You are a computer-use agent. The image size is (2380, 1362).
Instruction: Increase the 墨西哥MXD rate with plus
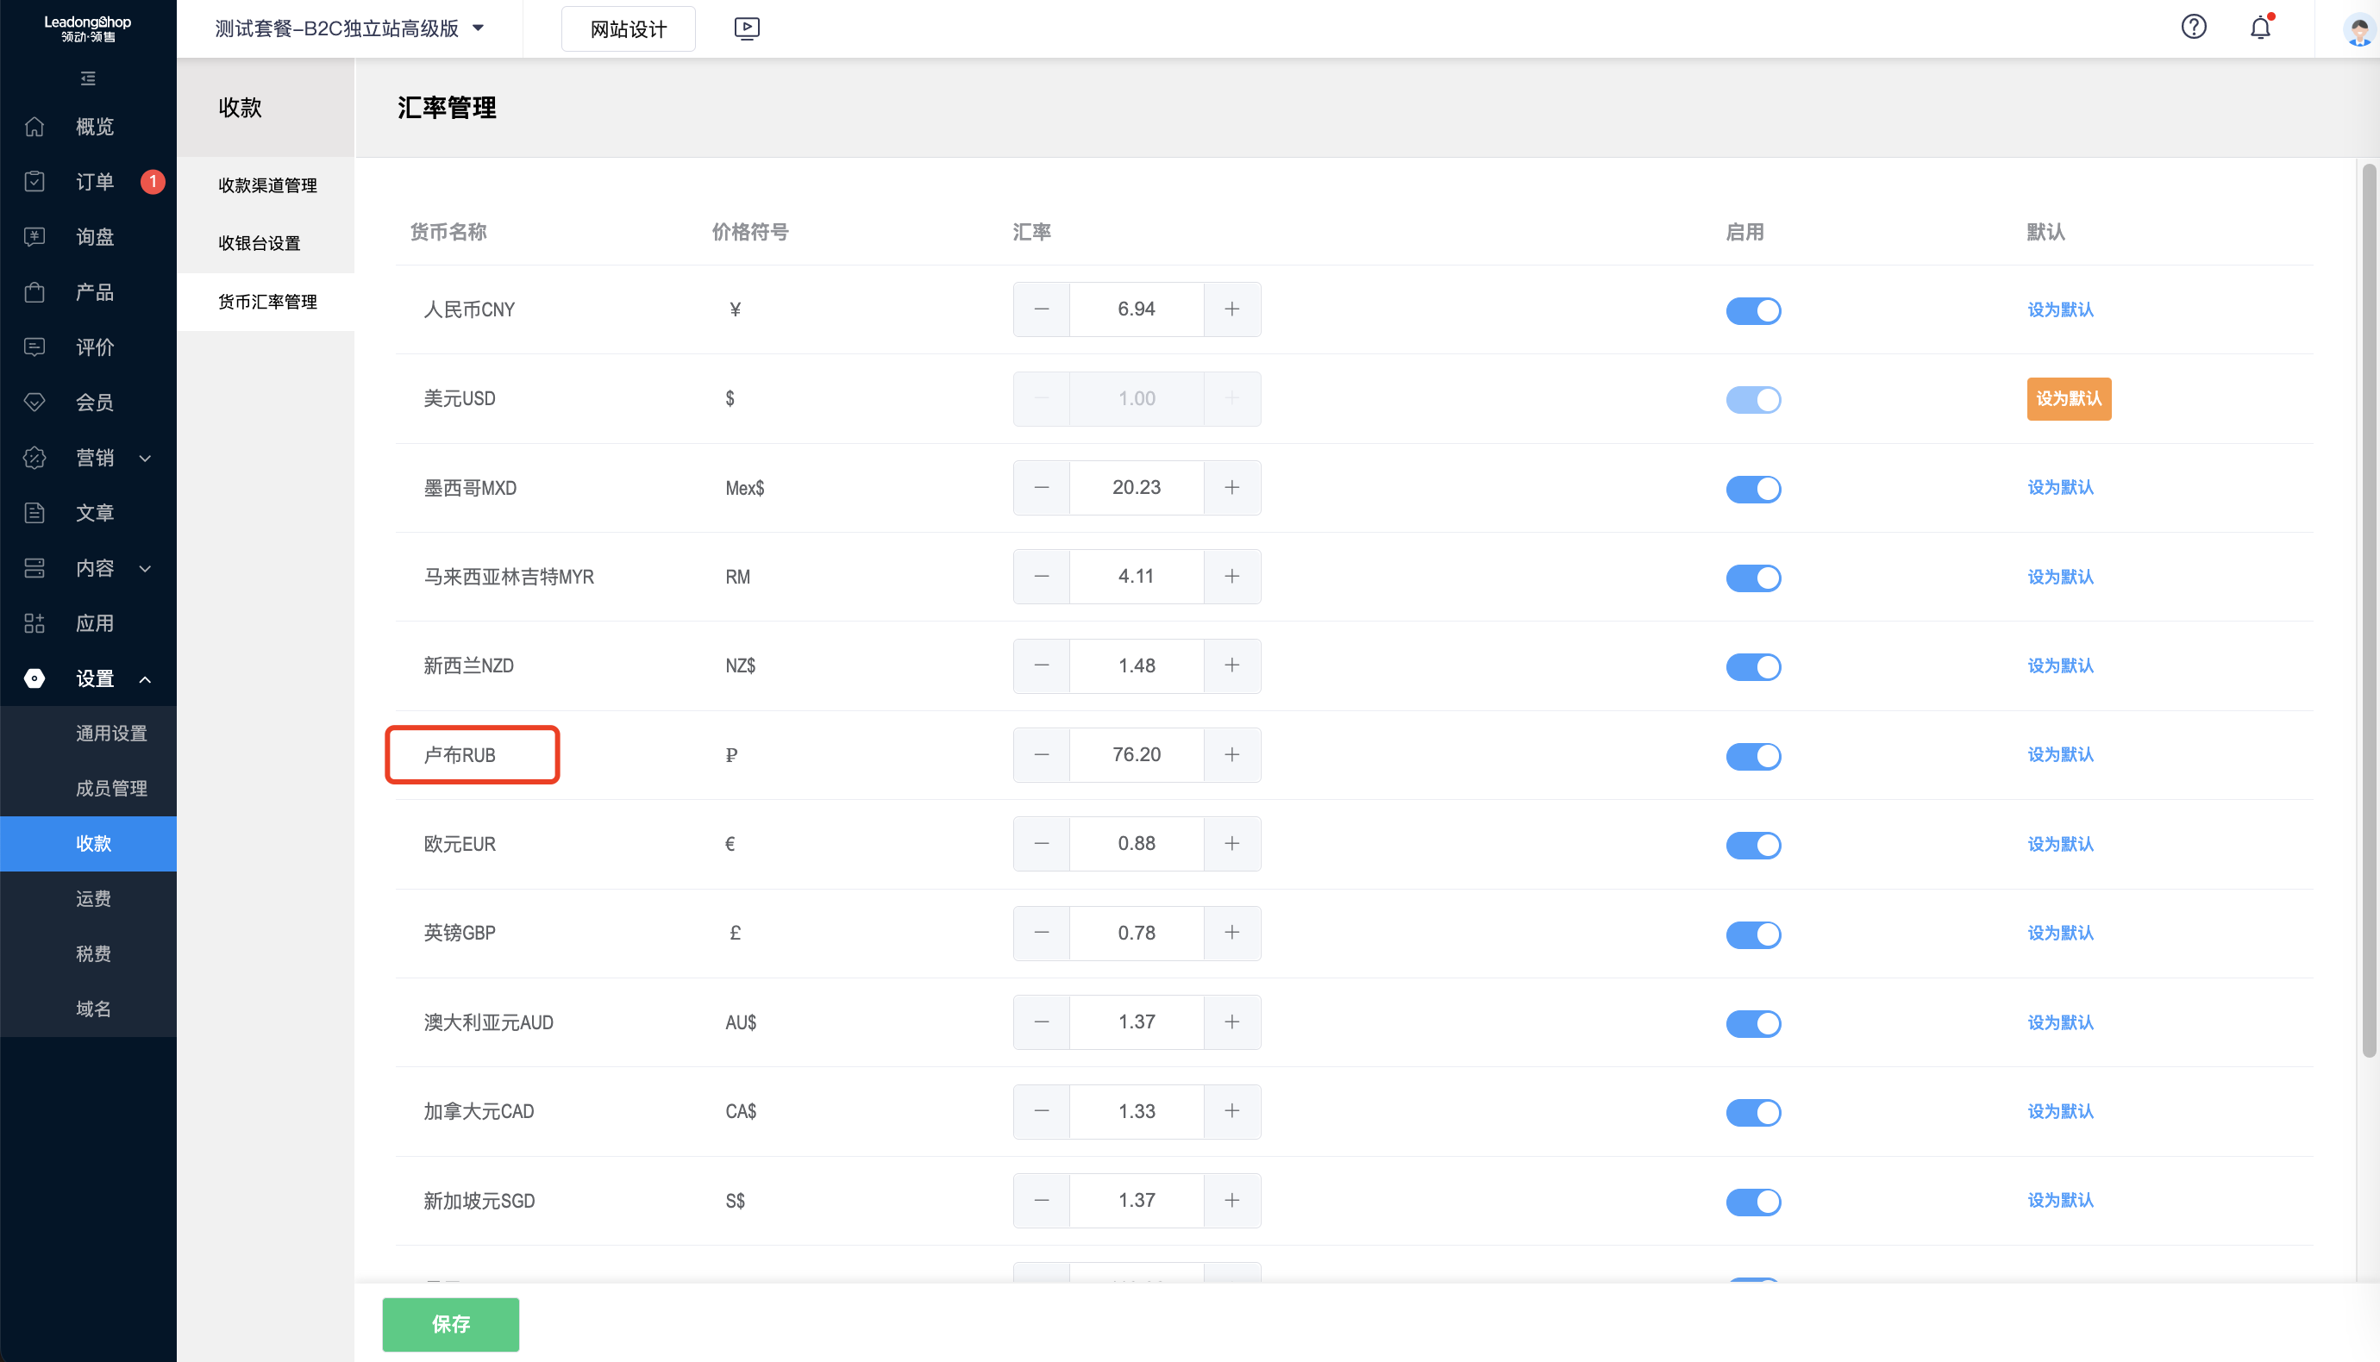tap(1231, 487)
